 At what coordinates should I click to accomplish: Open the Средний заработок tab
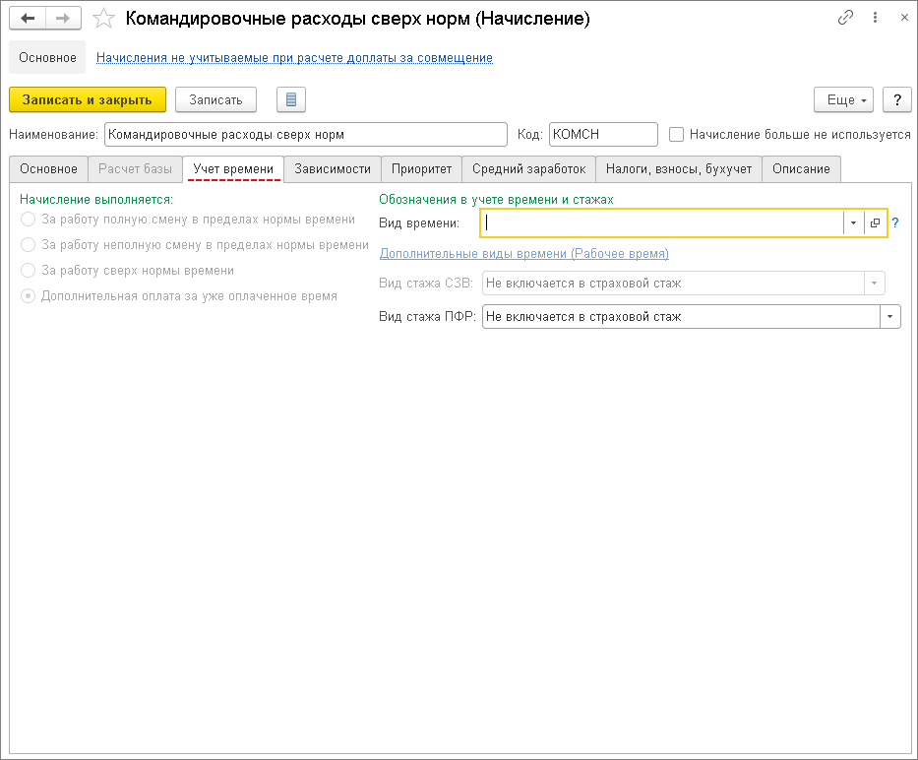[528, 168]
